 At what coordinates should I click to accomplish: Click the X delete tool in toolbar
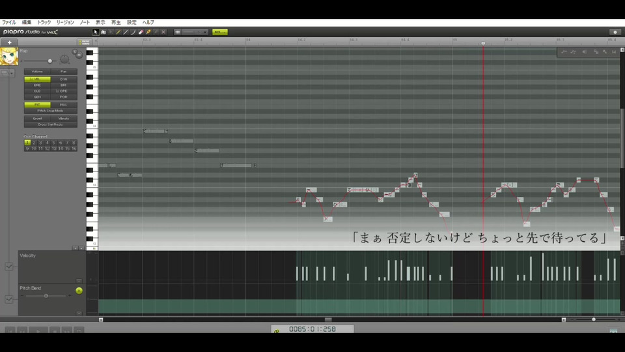coord(163,32)
